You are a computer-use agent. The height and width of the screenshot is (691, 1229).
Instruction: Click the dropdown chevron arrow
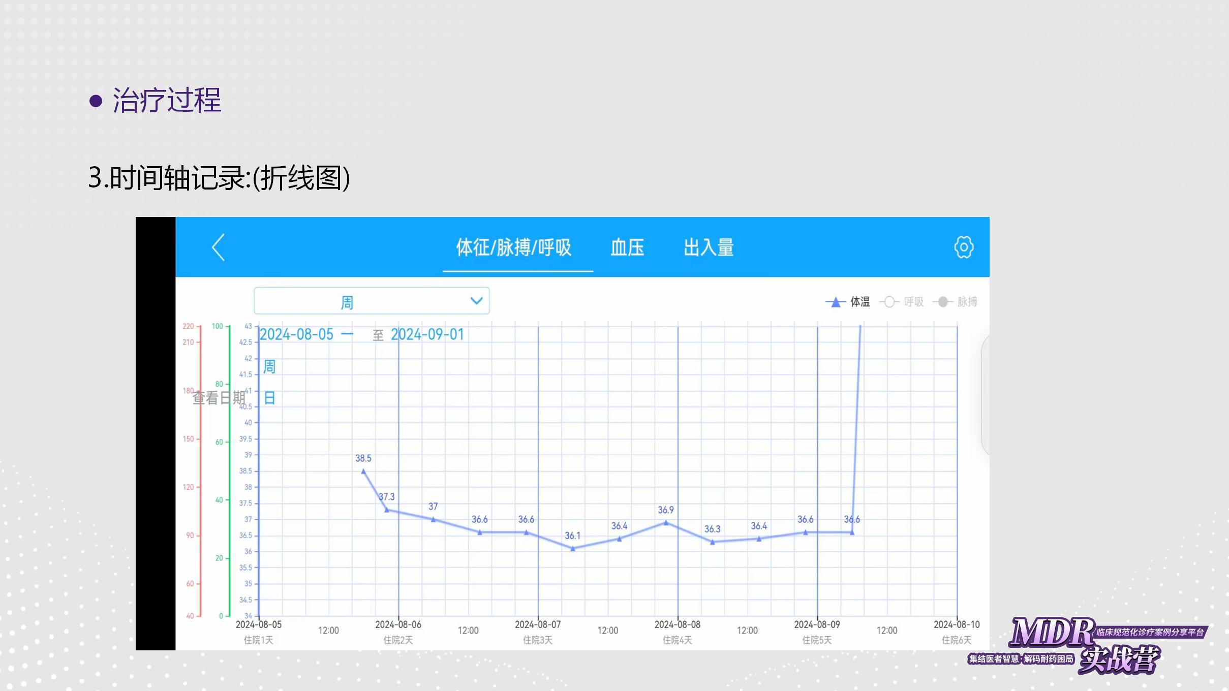[x=476, y=301]
